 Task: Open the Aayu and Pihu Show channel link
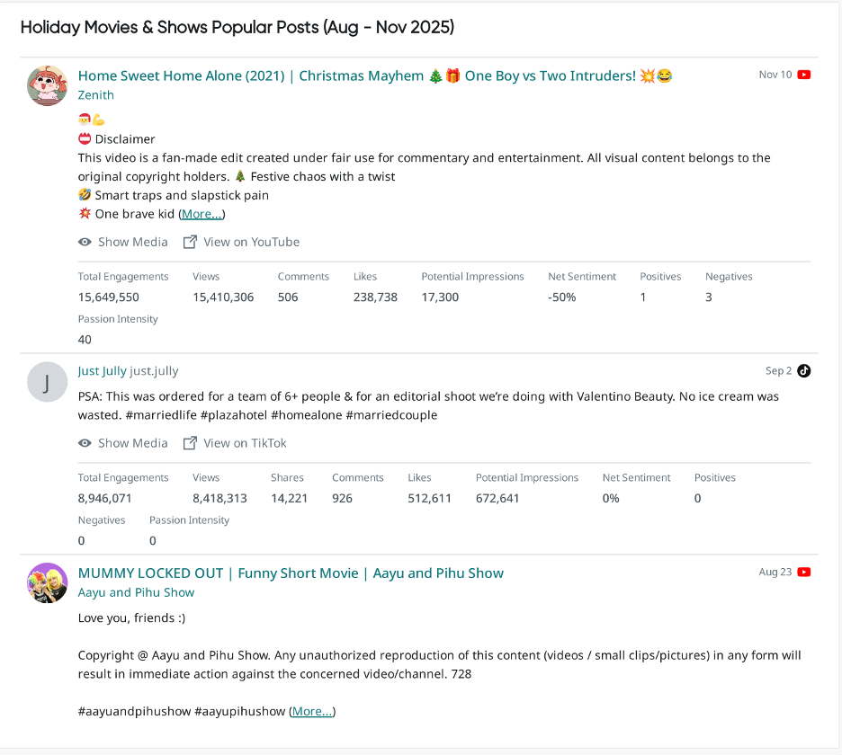pyautogui.click(x=136, y=592)
